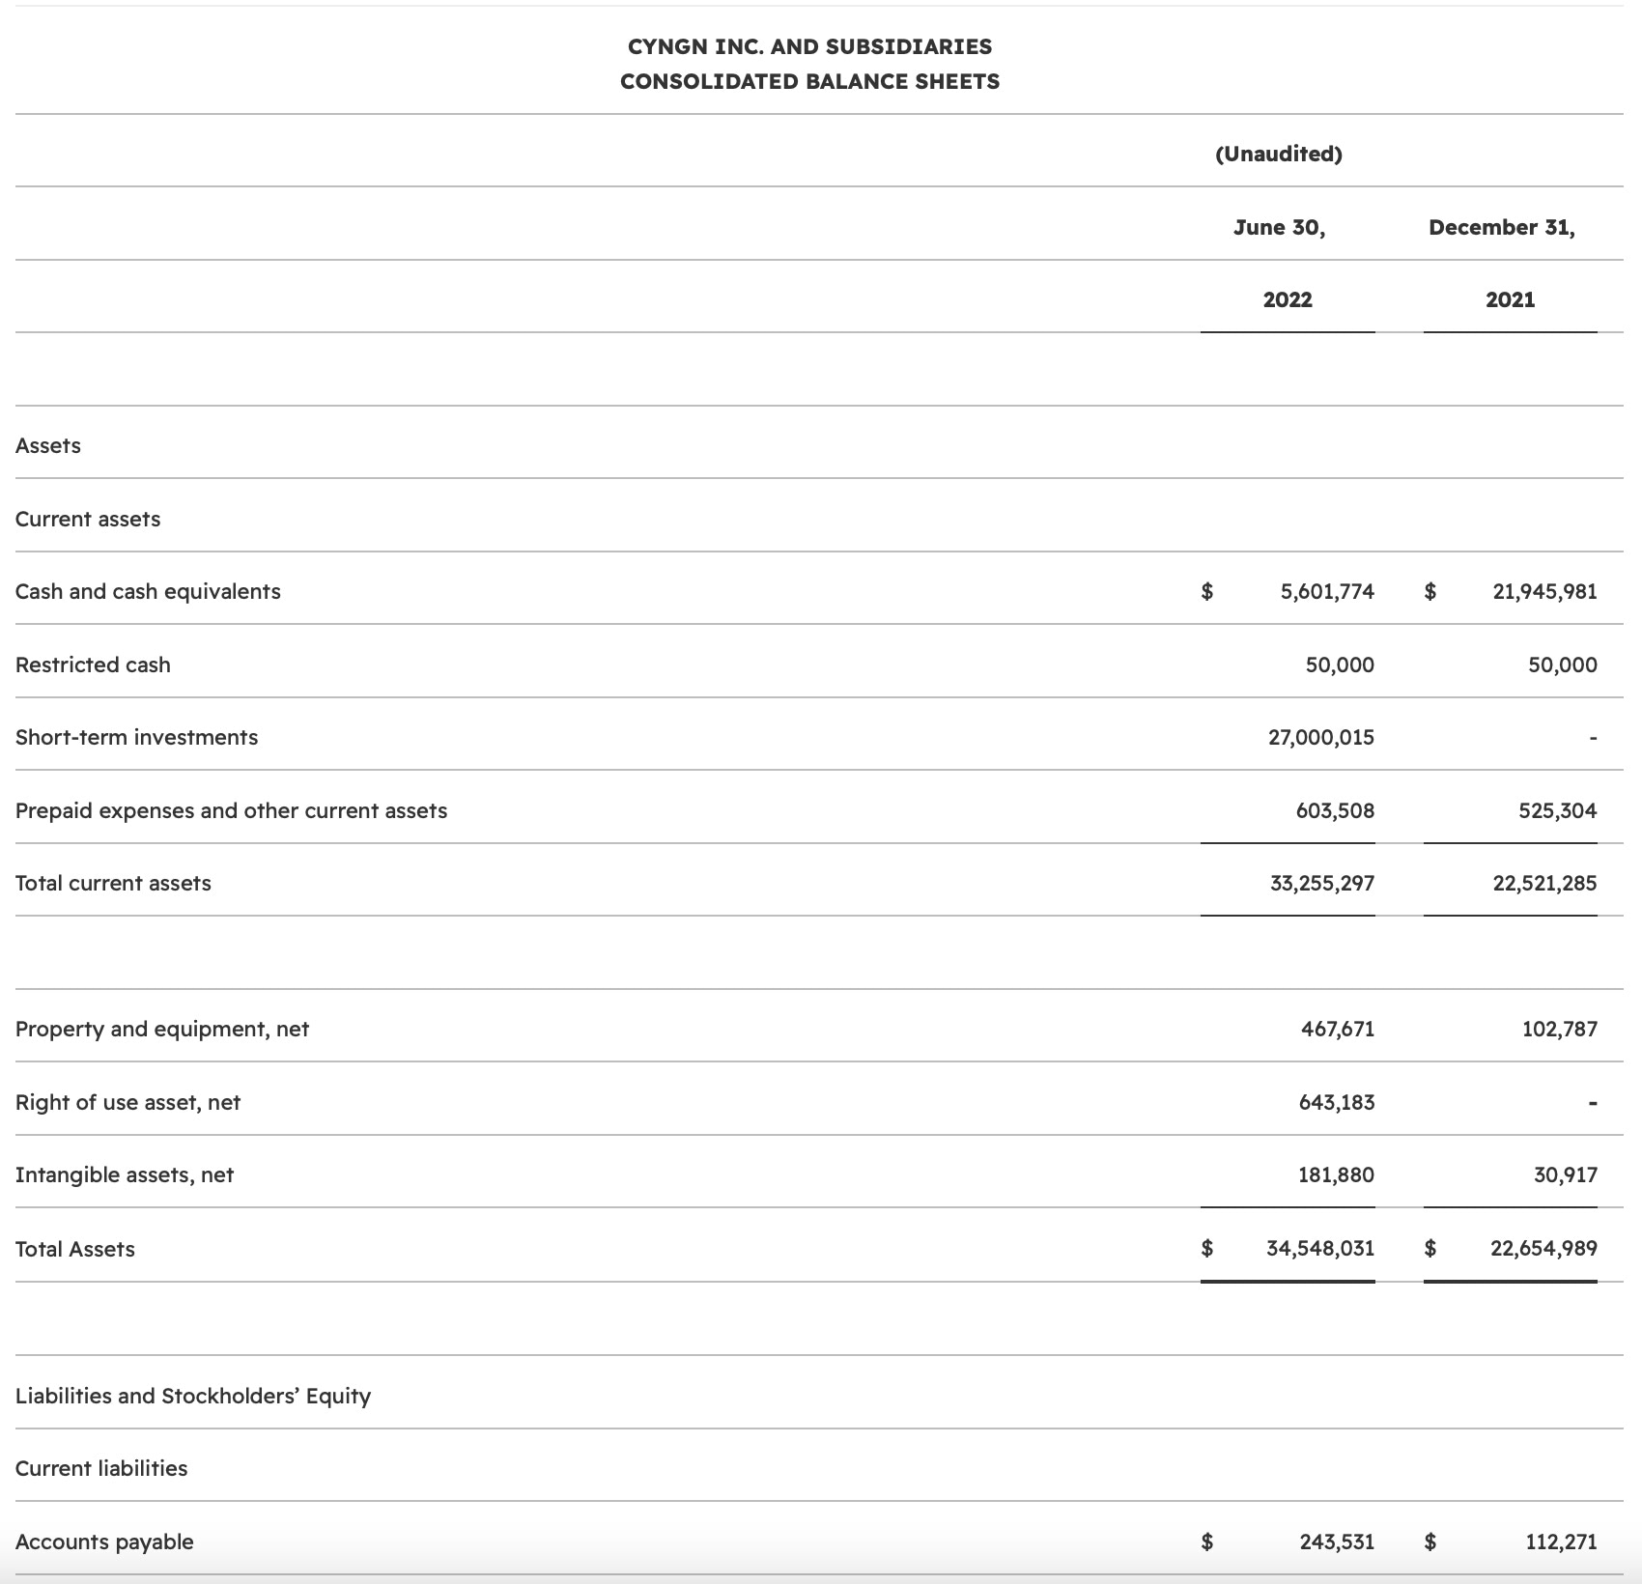1642x1584 pixels.
Task: Click the value '467,671'
Action: pyautogui.click(x=1338, y=1029)
